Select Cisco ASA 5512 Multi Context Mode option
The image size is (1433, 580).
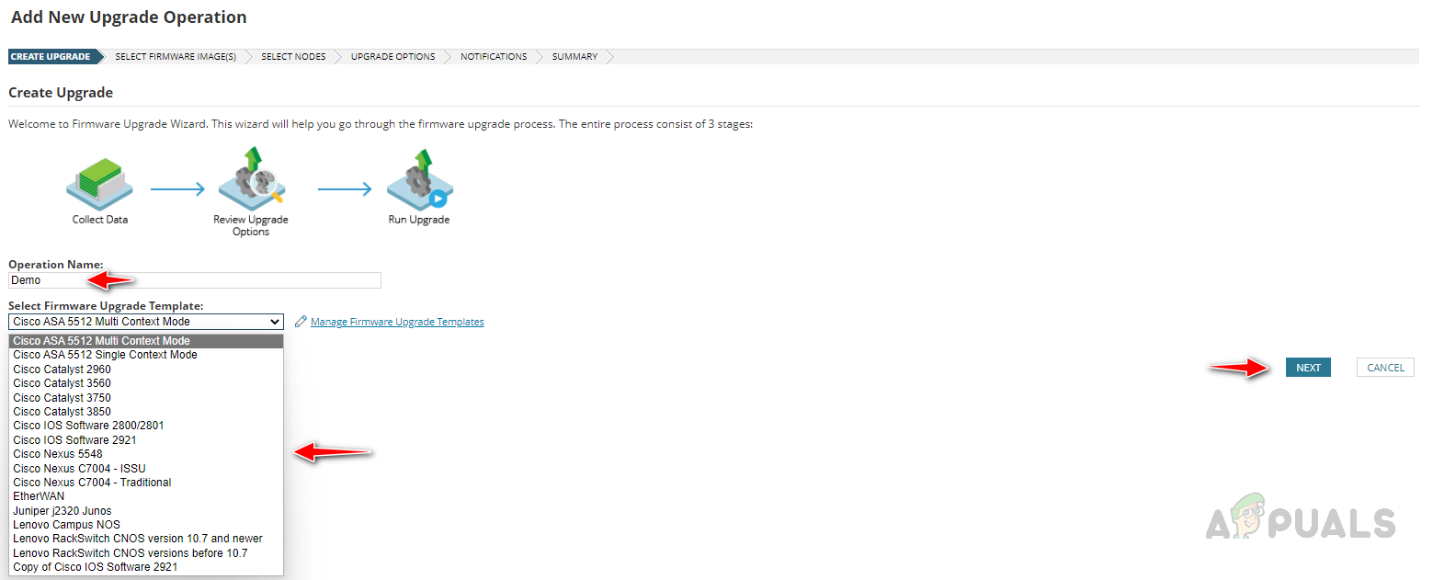[146, 341]
